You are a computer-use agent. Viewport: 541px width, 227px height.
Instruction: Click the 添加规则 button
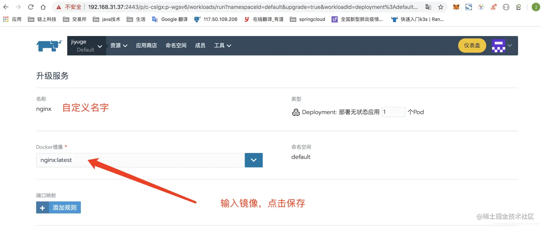tap(58, 207)
